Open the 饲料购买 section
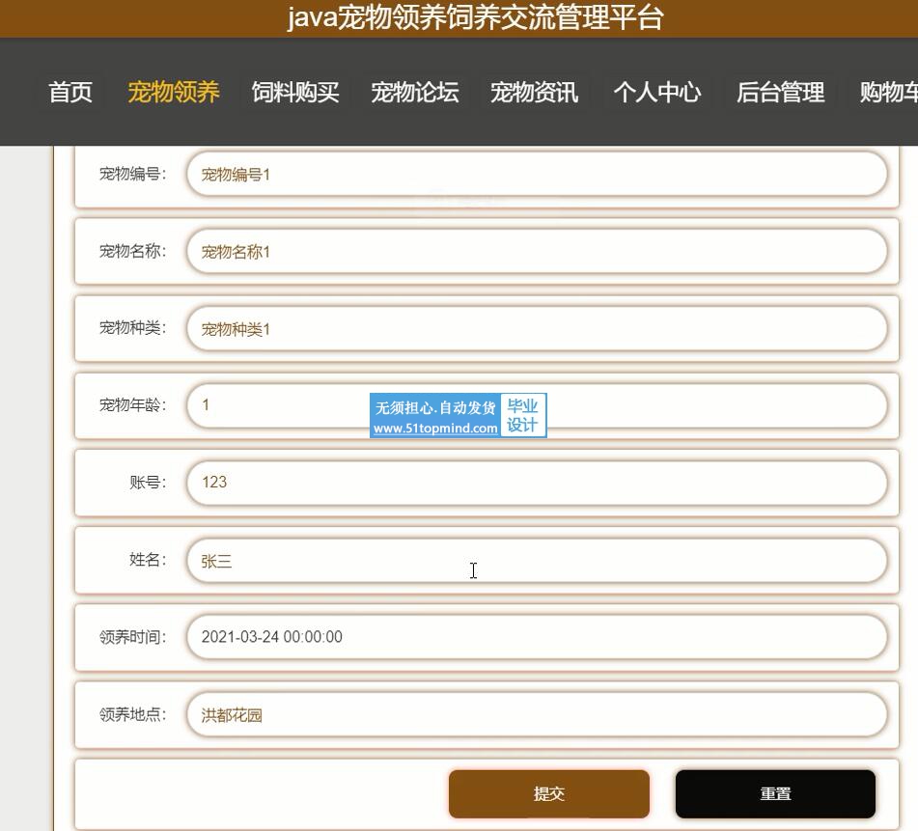Screen dimensions: 918x831 click(295, 93)
